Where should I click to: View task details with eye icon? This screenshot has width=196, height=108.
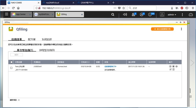coord(177,66)
